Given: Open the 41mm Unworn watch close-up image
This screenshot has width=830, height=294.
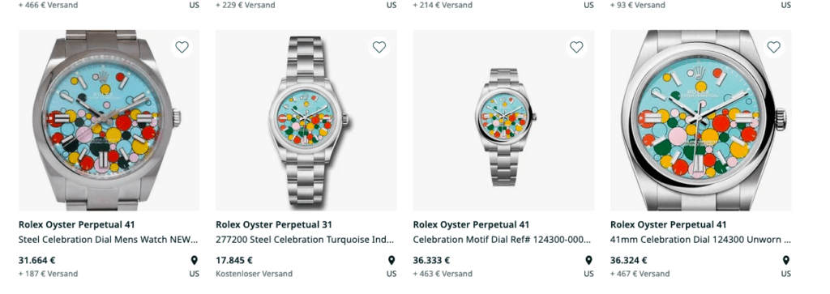Looking at the screenshot, I should pyautogui.click(x=701, y=121).
